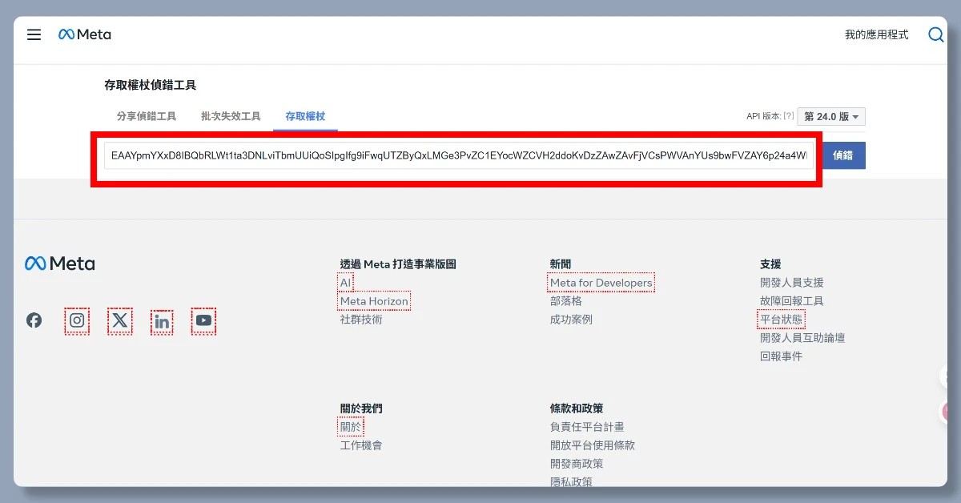Open the 開放平台使用條款 link
Screen dimensions: 961x503
(593, 445)
